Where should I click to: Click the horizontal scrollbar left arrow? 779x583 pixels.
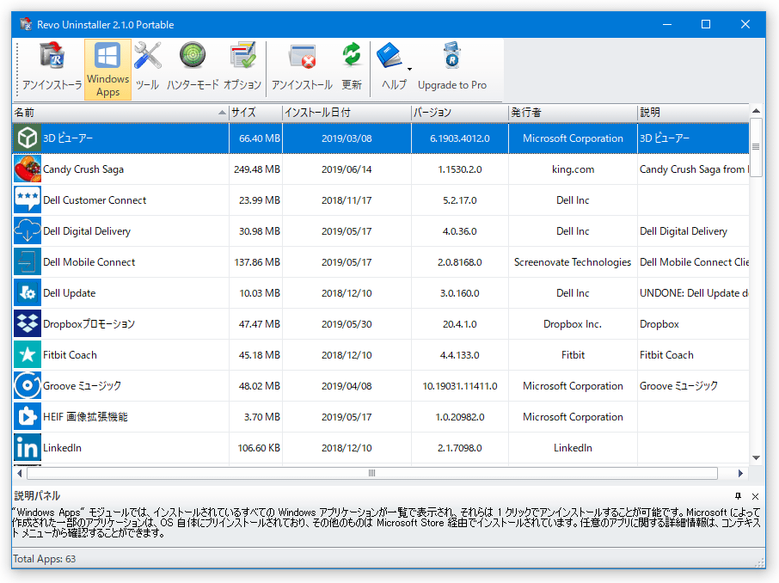coord(20,473)
